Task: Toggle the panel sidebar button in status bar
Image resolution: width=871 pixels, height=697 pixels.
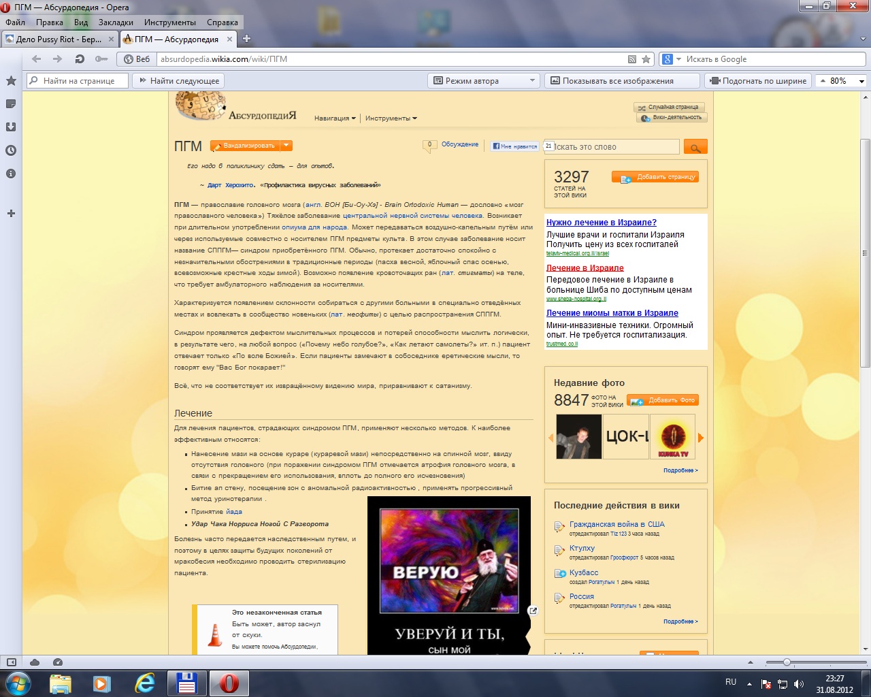Action: tap(12, 662)
